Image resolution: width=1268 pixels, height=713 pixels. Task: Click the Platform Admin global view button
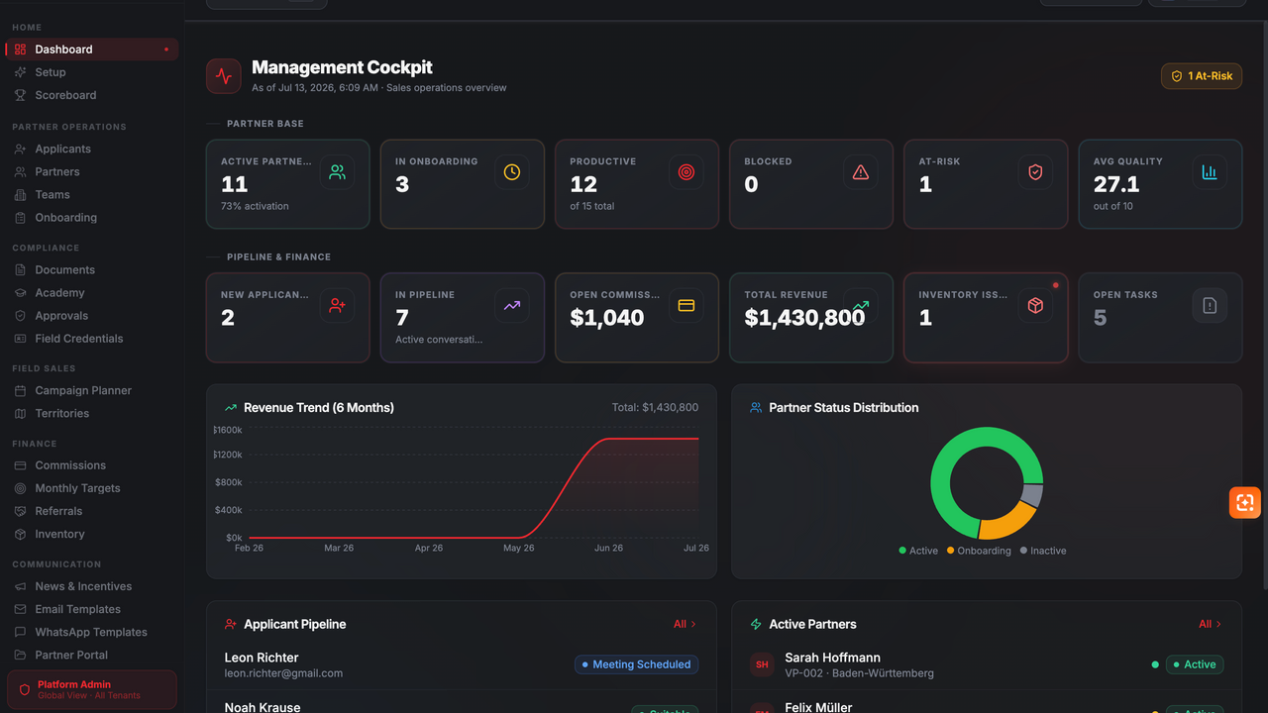pos(91,689)
